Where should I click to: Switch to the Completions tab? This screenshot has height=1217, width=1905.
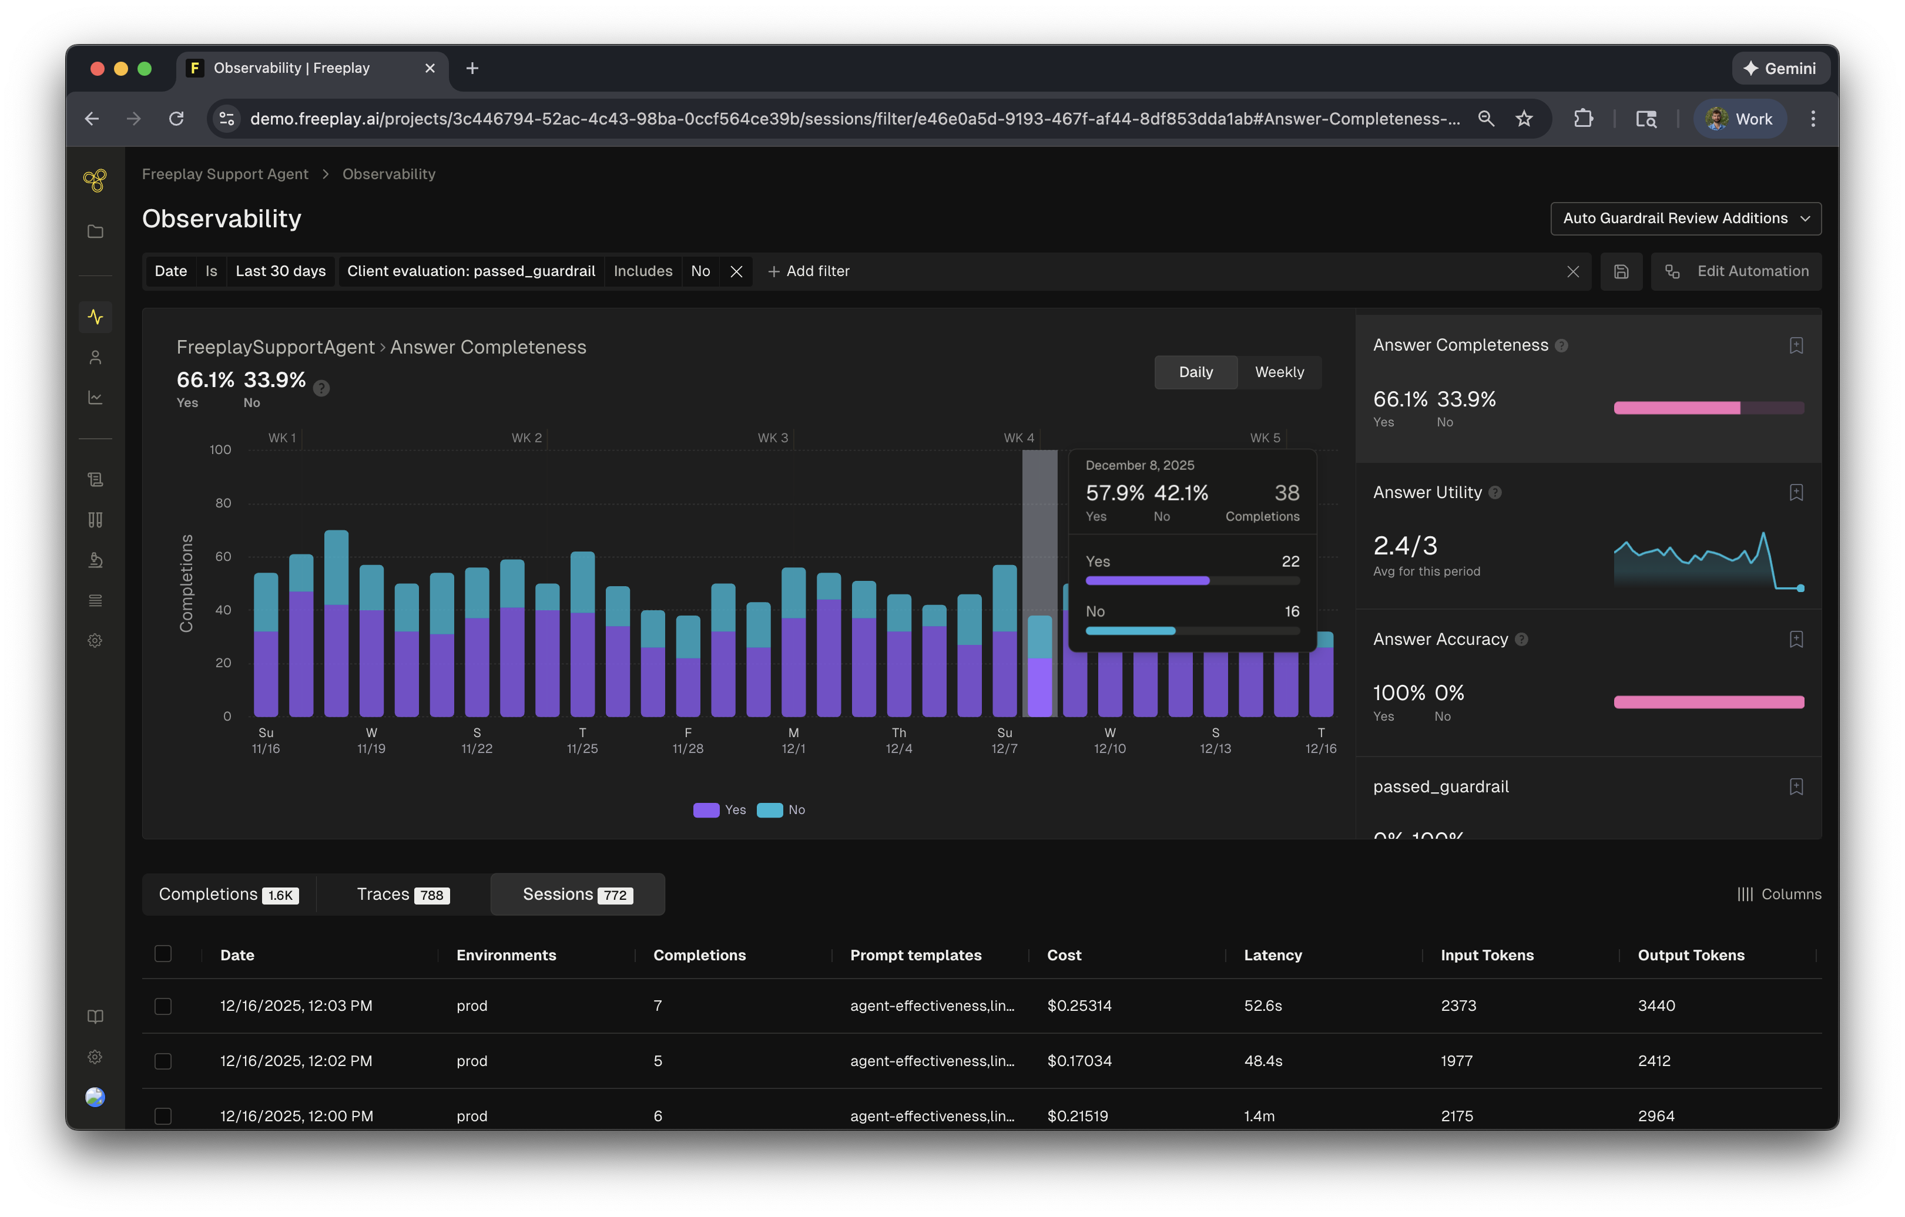(229, 895)
